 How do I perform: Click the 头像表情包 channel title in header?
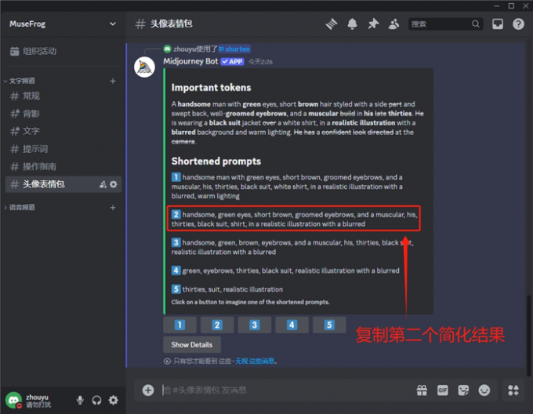[172, 24]
